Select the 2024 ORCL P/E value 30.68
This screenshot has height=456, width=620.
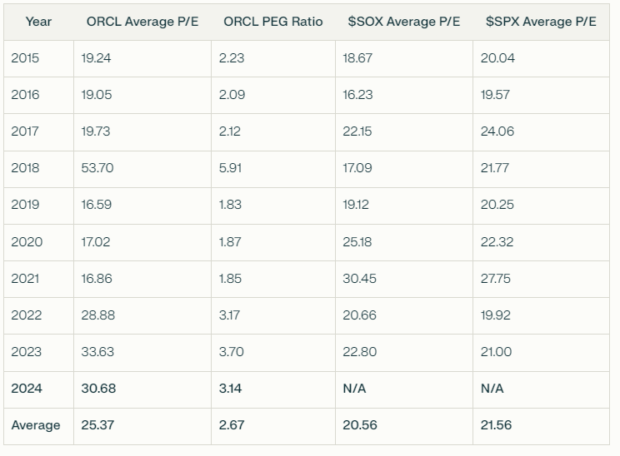tap(98, 389)
